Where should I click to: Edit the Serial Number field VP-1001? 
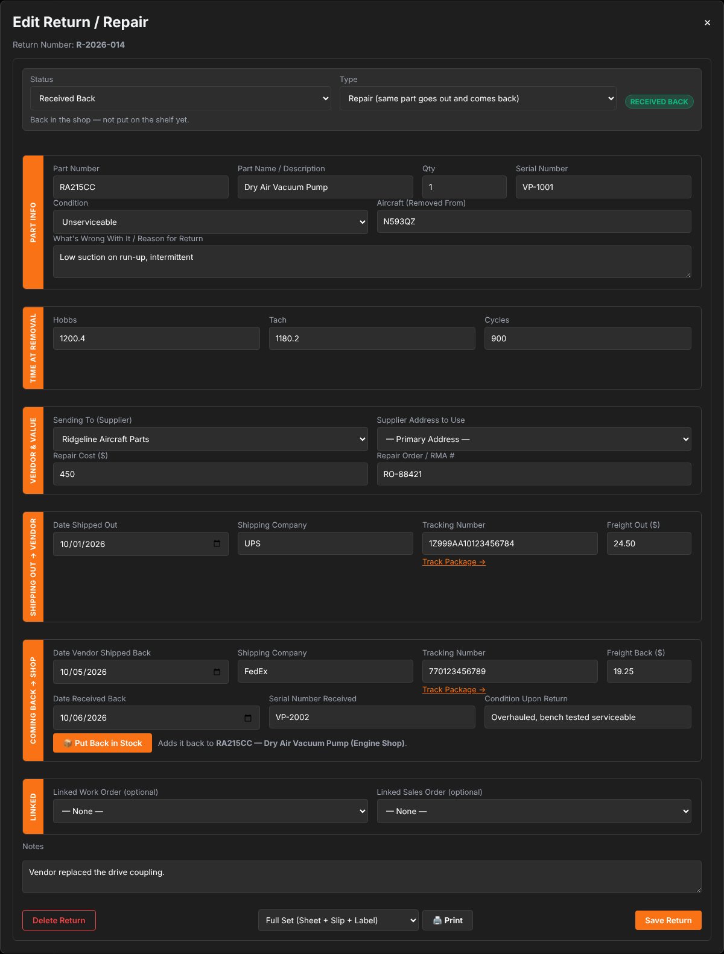pos(603,187)
